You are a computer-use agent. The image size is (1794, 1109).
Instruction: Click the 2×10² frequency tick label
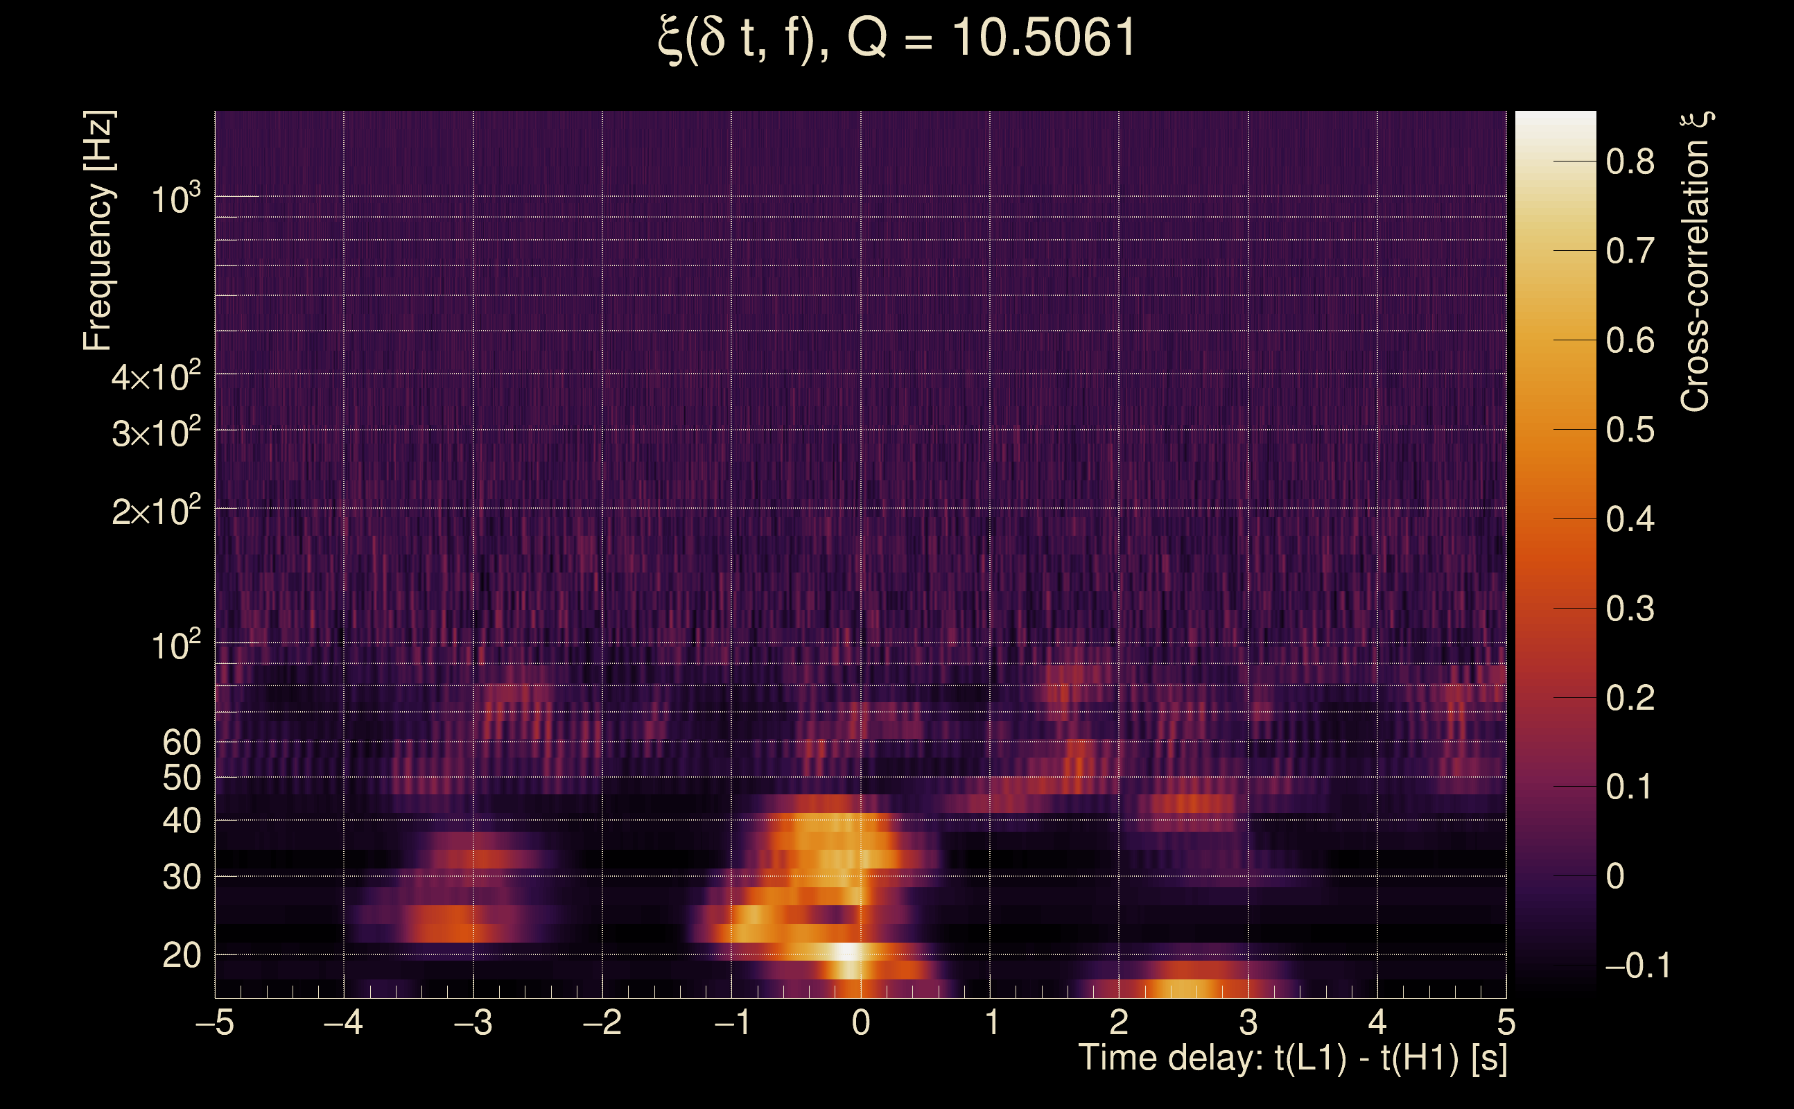click(155, 511)
